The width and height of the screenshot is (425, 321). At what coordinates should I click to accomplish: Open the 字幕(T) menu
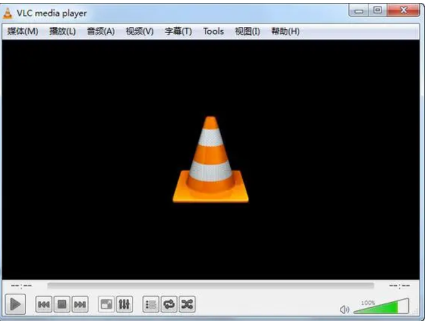coord(178,31)
